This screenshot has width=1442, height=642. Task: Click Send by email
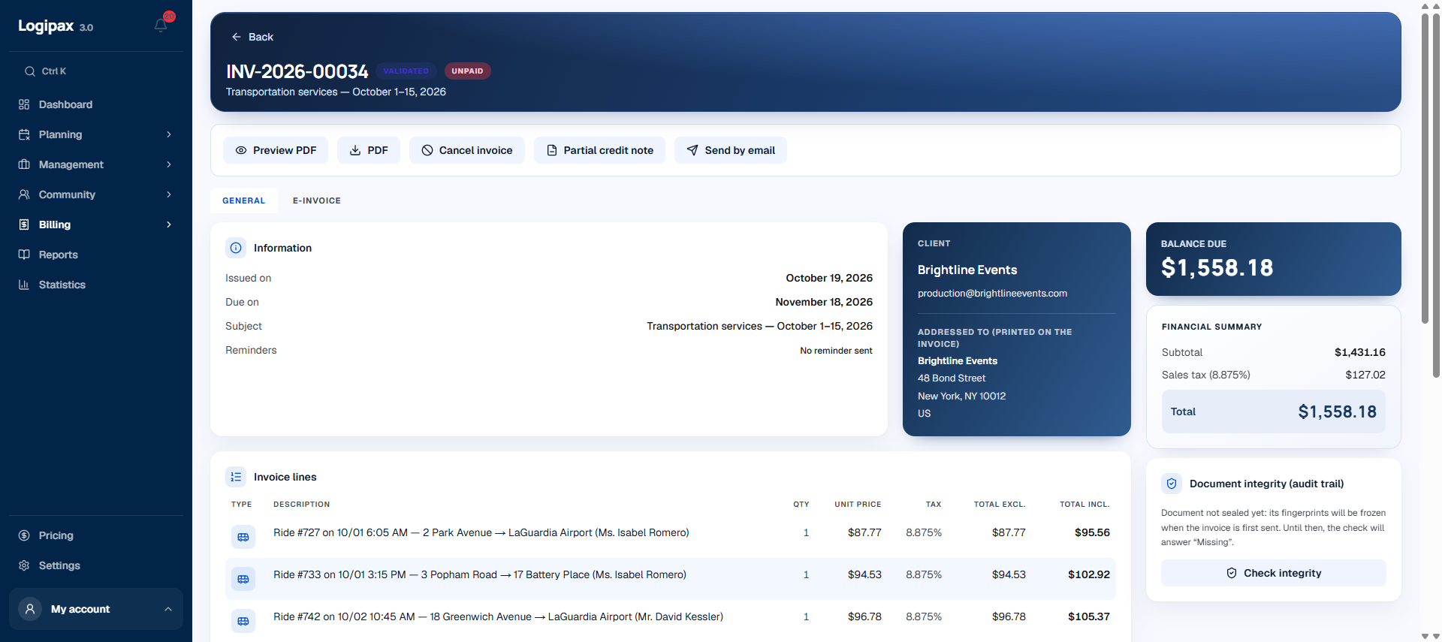(731, 150)
